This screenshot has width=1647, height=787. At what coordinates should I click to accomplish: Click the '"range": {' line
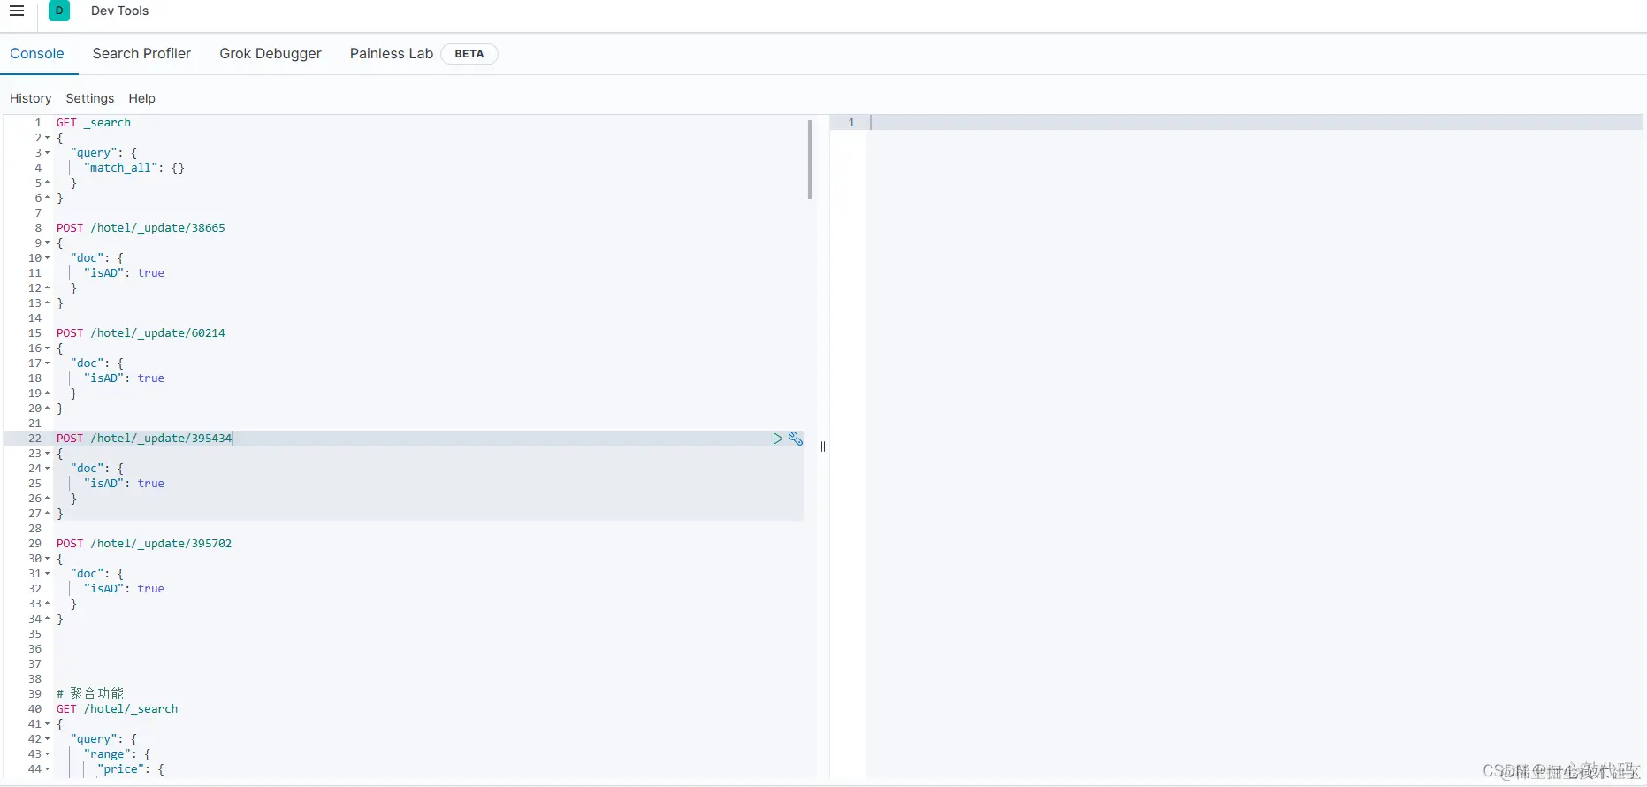tap(118, 754)
